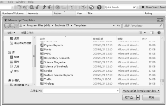Click the Word icon next to Traffic
Viewport: 166px width, 106px height.
(42, 79)
